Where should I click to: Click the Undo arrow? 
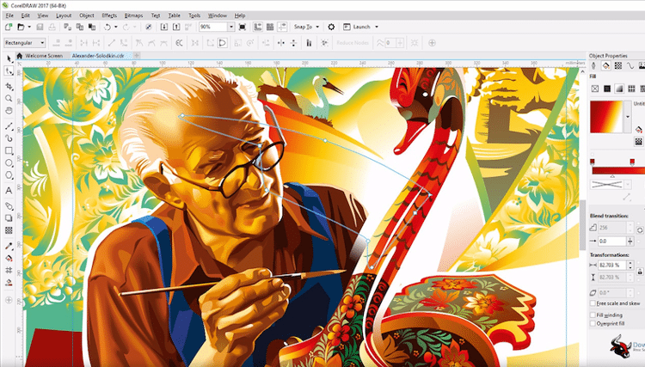click(107, 27)
